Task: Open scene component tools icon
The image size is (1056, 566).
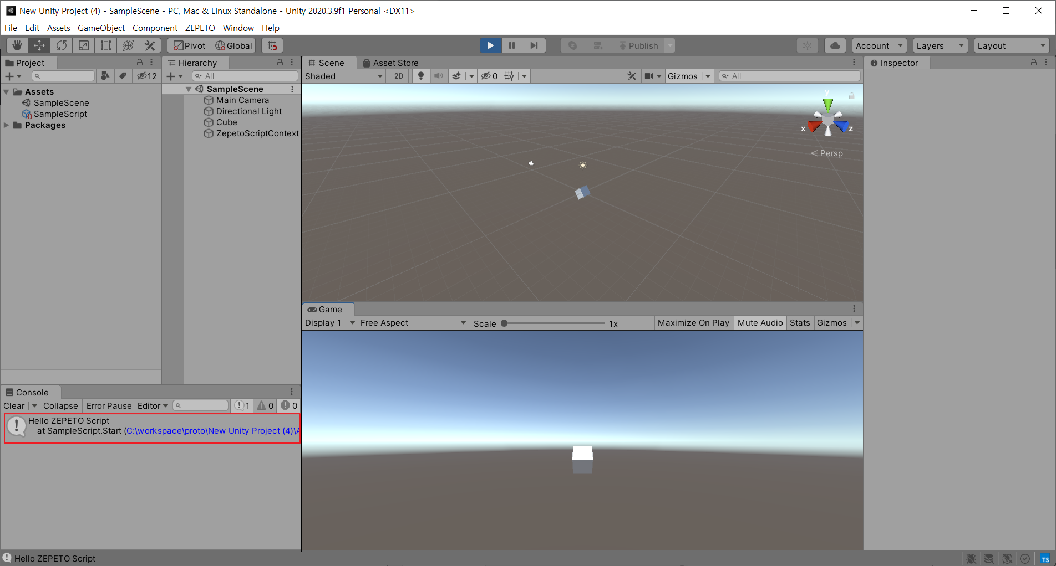Action: [x=632, y=76]
